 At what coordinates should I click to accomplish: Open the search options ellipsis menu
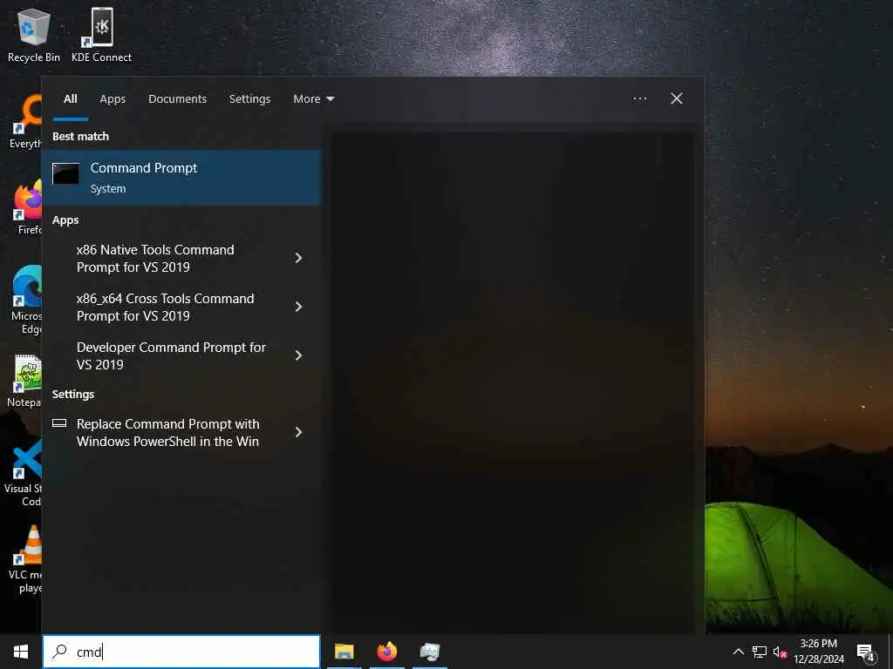click(x=639, y=99)
